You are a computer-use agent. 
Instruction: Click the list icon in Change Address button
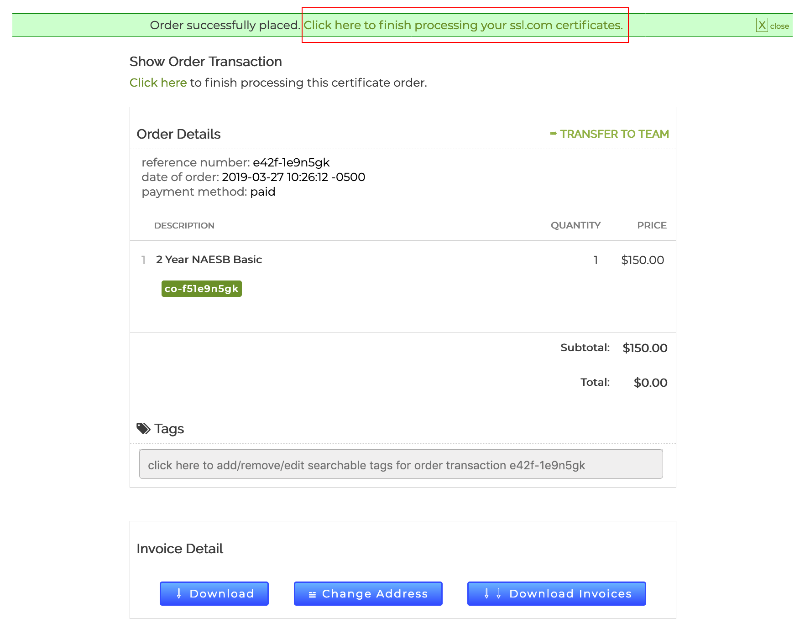click(x=312, y=594)
